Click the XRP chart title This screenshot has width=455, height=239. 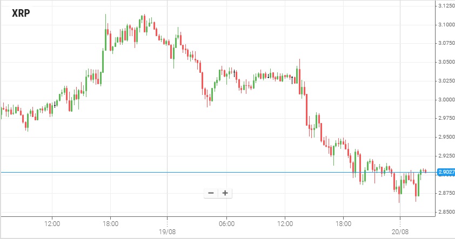[x=21, y=13]
